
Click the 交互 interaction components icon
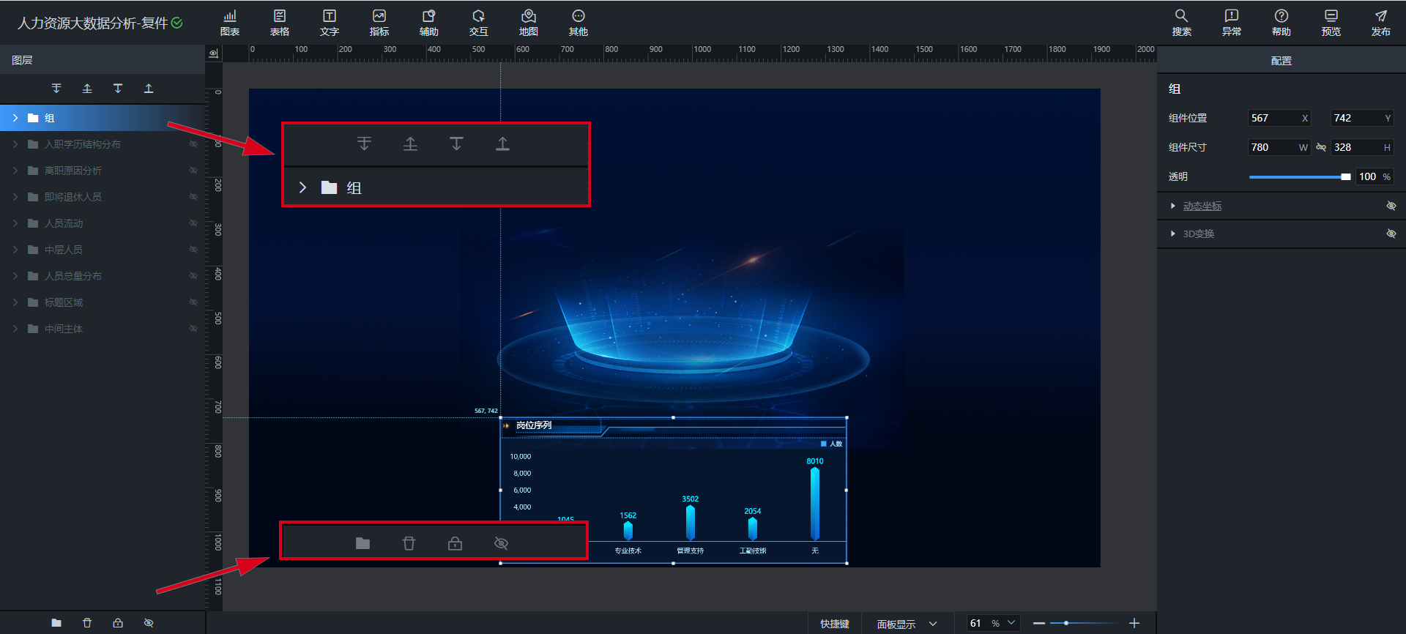pos(478,23)
